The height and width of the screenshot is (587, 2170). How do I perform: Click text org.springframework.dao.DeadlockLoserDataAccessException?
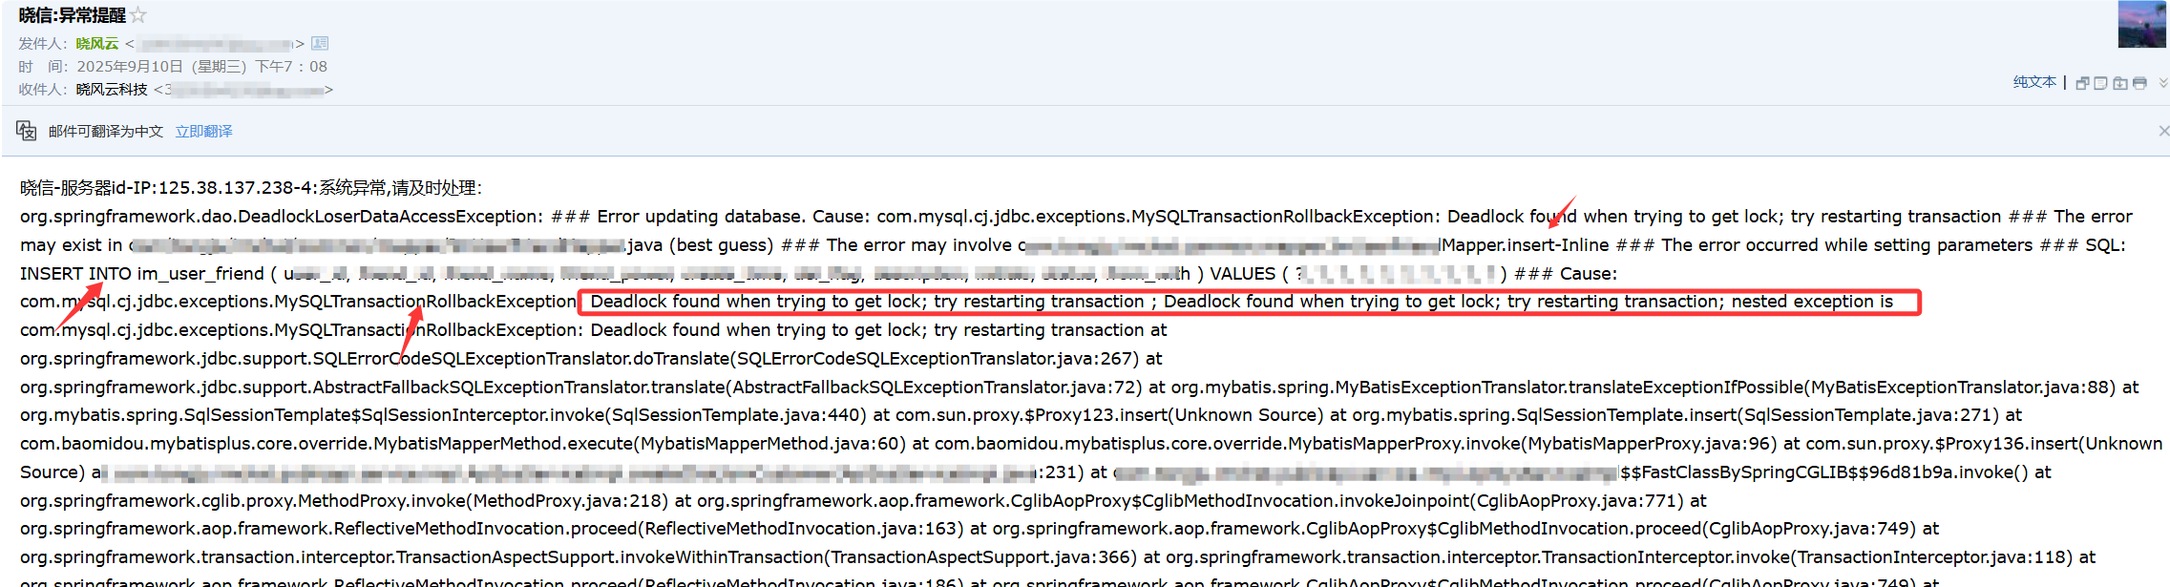[281, 217]
